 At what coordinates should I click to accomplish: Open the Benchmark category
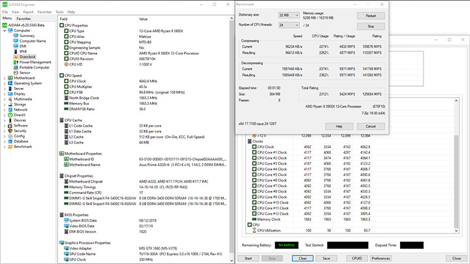tap(23, 147)
